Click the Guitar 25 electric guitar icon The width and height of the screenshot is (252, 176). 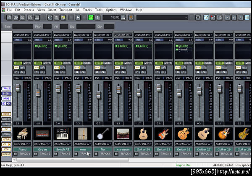[163, 134]
